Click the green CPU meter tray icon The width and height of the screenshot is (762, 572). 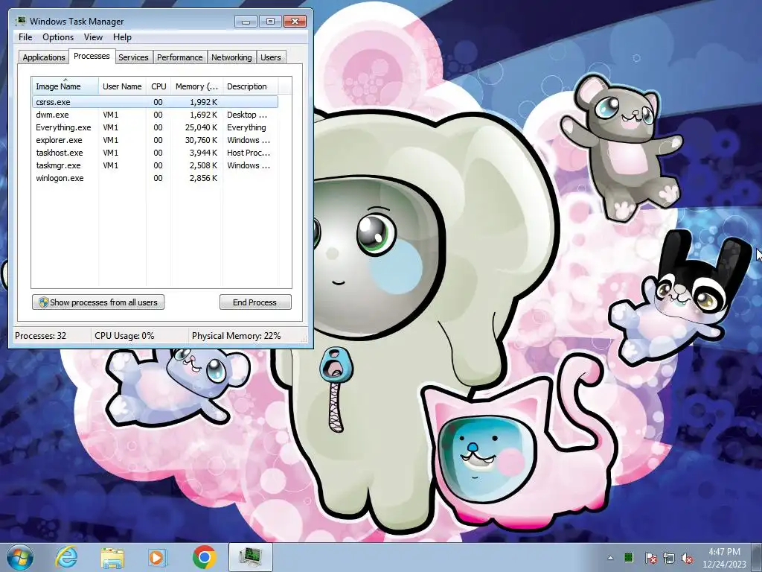point(628,557)
